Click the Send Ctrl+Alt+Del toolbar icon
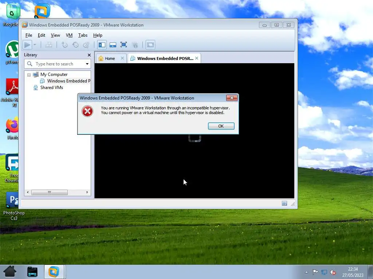The height and width of the screenshot is (279, 373). 49,45
